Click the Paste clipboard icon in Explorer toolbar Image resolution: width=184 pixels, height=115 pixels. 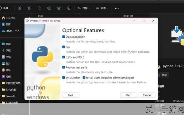point(39,8)
